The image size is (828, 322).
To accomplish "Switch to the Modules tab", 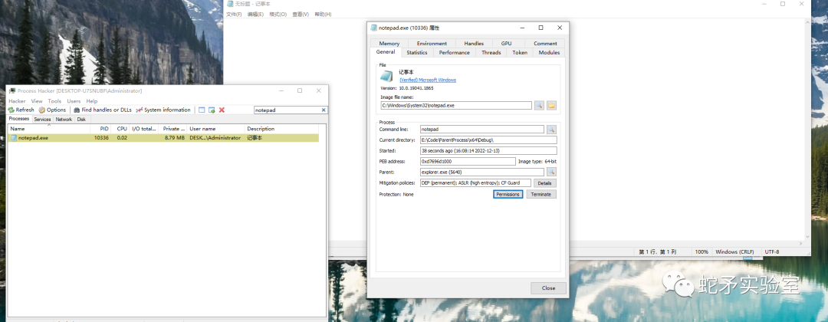I will [x=549, y=53].
